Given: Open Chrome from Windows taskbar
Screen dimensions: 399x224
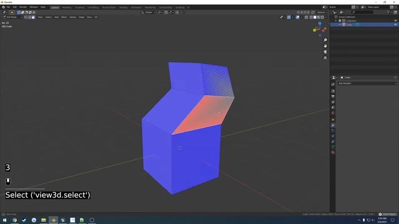Looking at the screenshot, I should (15, 220).
